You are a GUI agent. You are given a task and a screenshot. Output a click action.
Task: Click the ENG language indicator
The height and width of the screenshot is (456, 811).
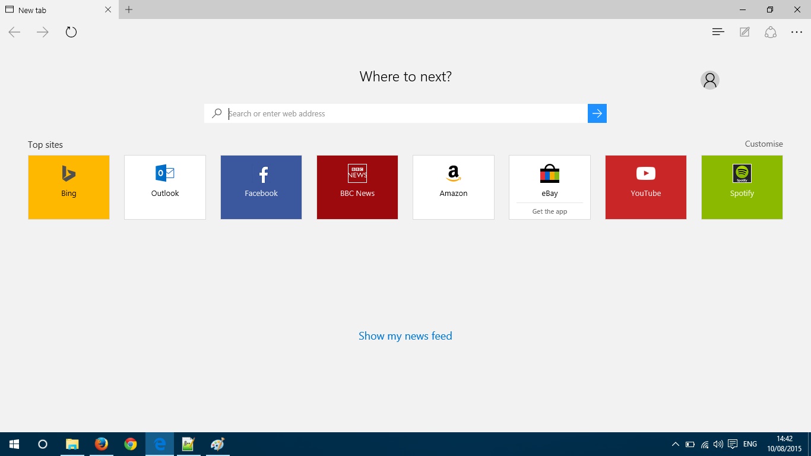pyautogui.click(x=750, y=444)
